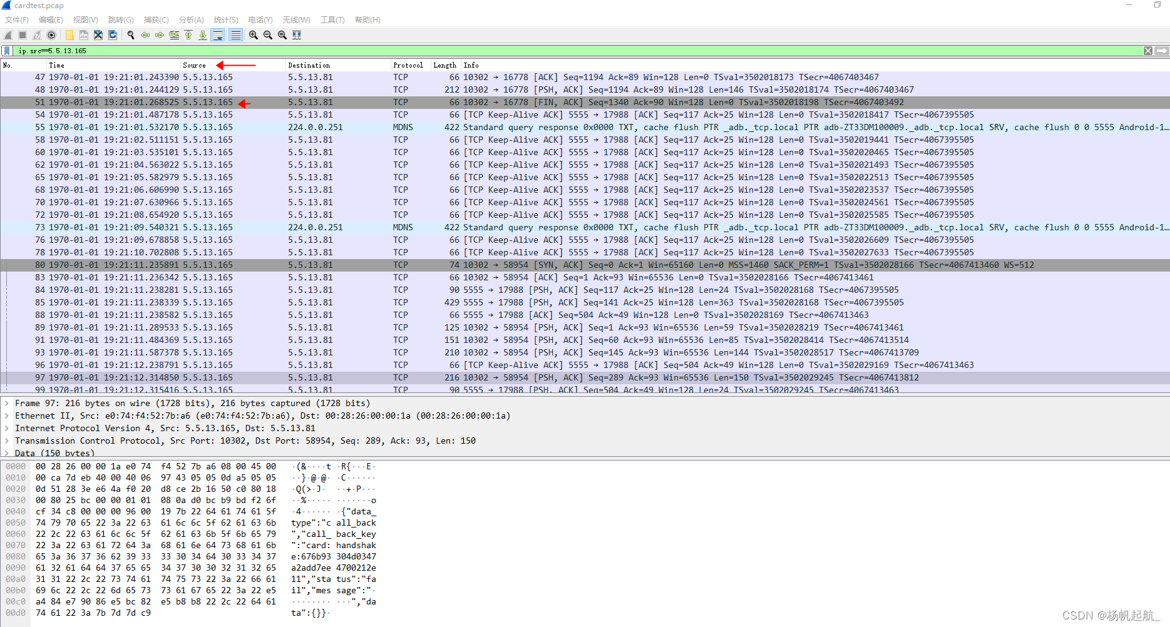Open the 统计(S) menu
The height and width of the screenshot is (627, 1170).
[226, 20]
